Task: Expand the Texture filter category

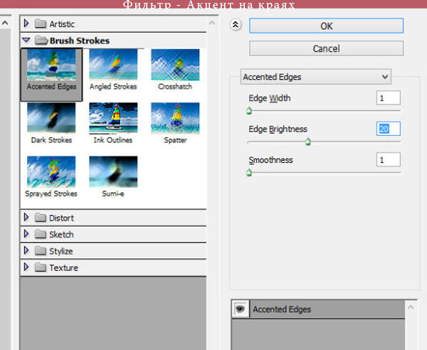Action: pos(26,267)
